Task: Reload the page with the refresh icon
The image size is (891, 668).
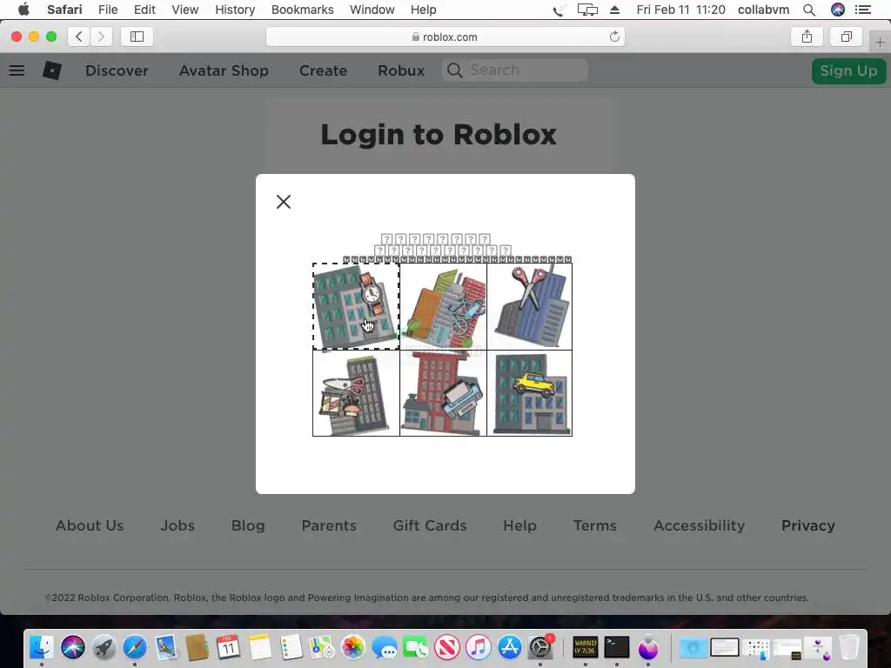Action: [614, 37]
